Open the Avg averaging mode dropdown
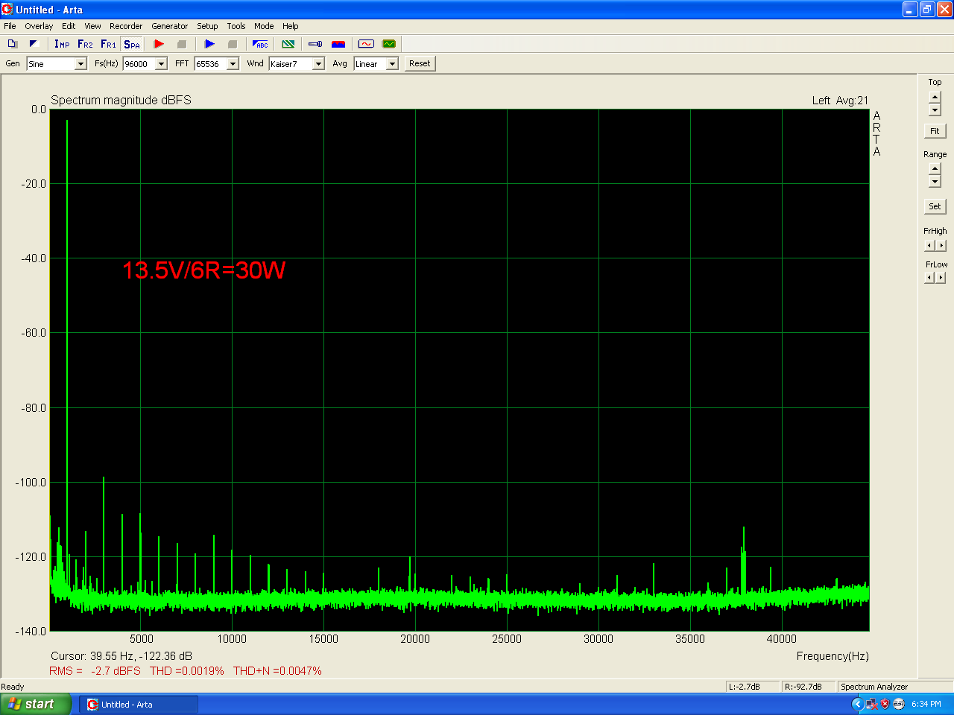954x715 pixels. click(x=392, y=64)
